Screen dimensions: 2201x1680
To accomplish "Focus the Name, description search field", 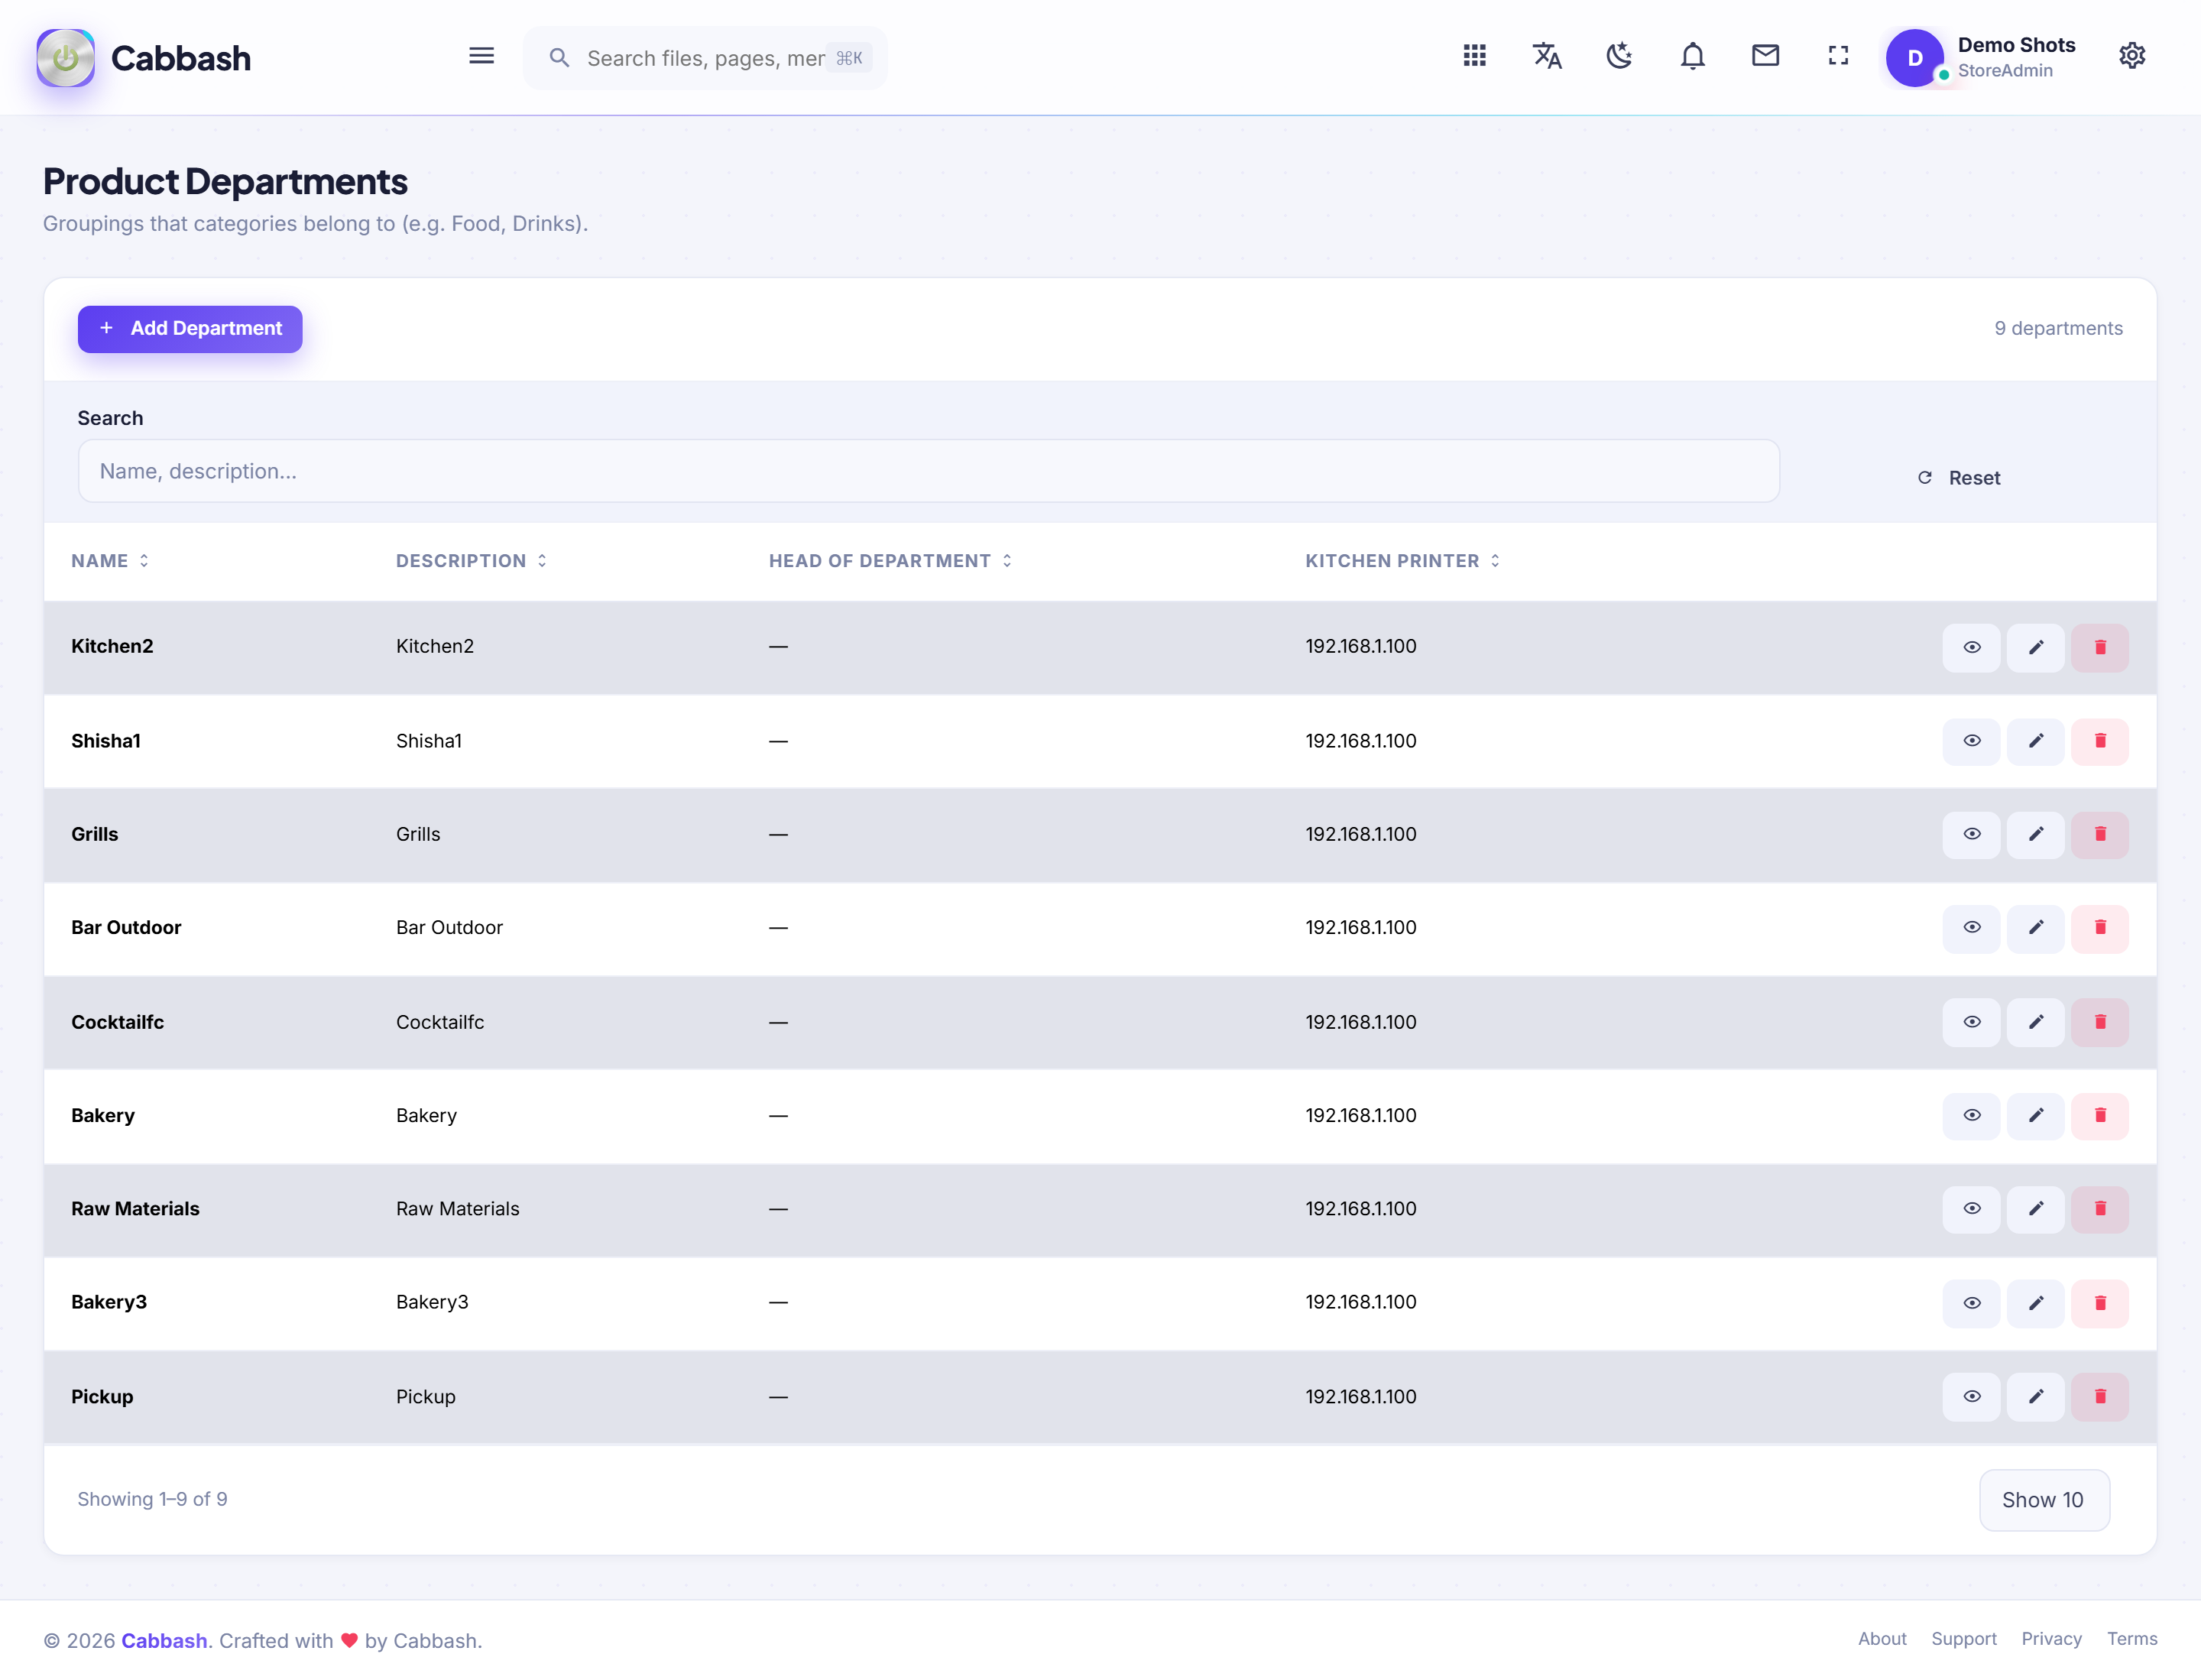I will [928, 471].
